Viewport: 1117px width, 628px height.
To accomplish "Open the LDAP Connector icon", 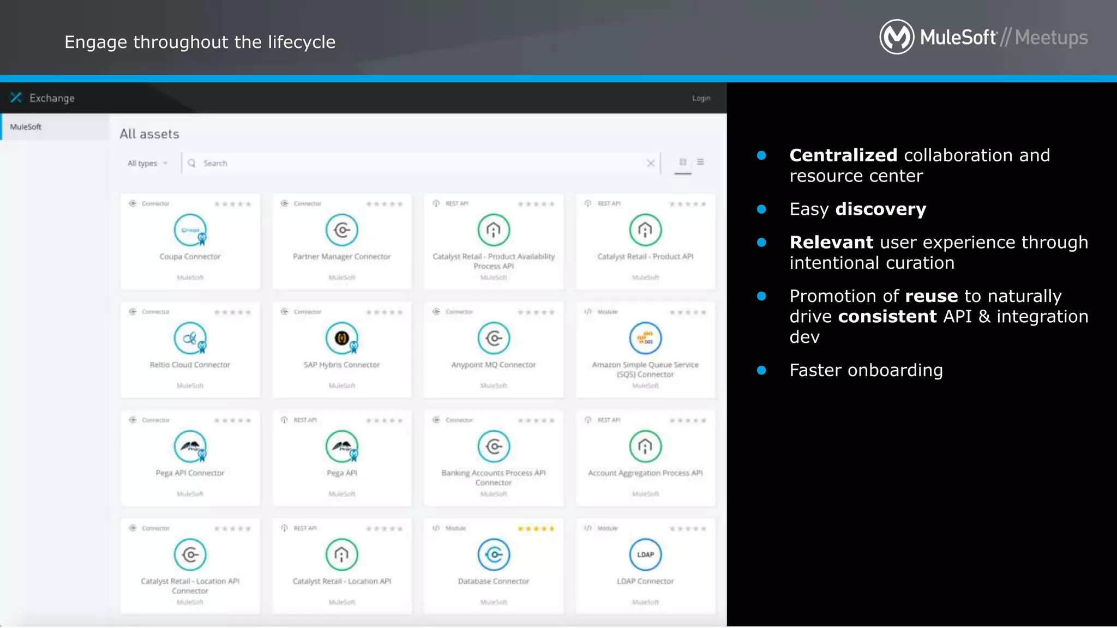I will (x=645, y=555).
